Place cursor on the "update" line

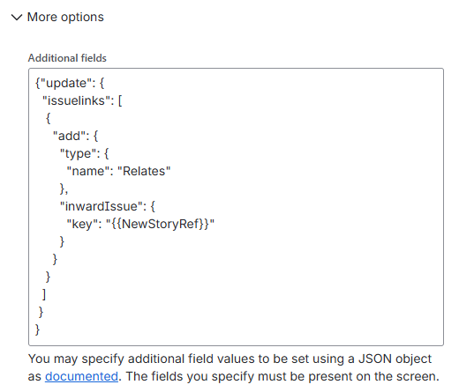click(70, 83)
